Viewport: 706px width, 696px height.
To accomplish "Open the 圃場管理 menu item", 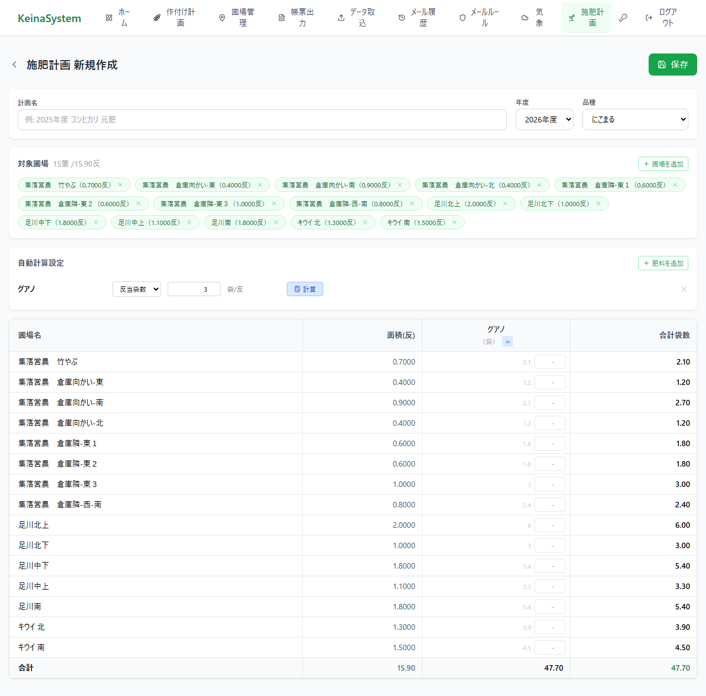I will click(237, 18).
